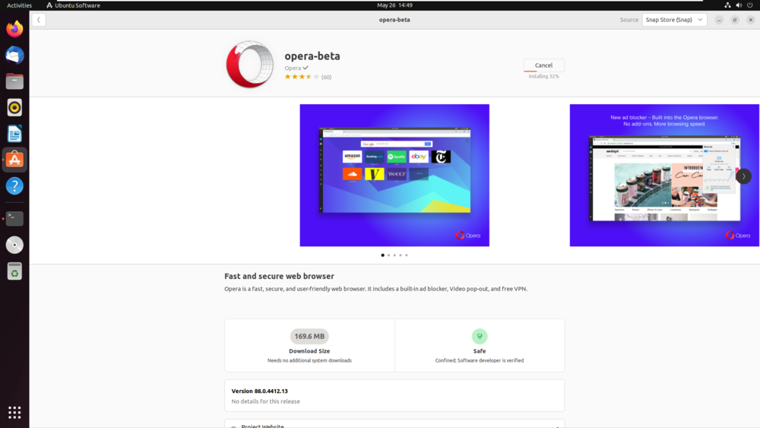The width and height of the screenshot is (760, 428).
Task: Click the verified checkmark next to Opera
Action: coord(306,68)
